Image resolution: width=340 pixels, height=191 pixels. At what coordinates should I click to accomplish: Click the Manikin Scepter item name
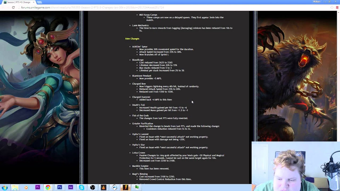pos(141,166)
